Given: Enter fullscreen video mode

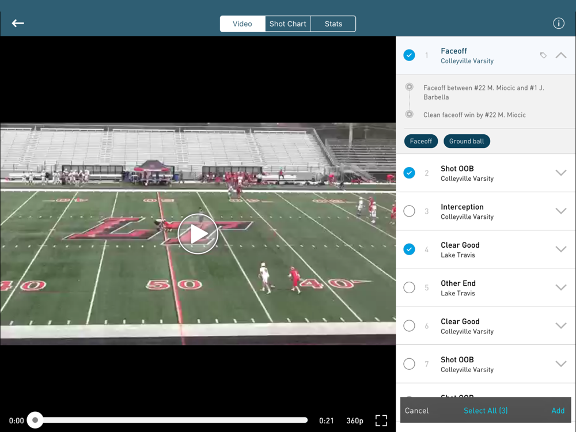Looking at the screenshot, I should (381, 420).
